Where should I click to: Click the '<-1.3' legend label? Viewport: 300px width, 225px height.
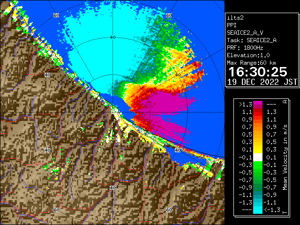(272, 210)
